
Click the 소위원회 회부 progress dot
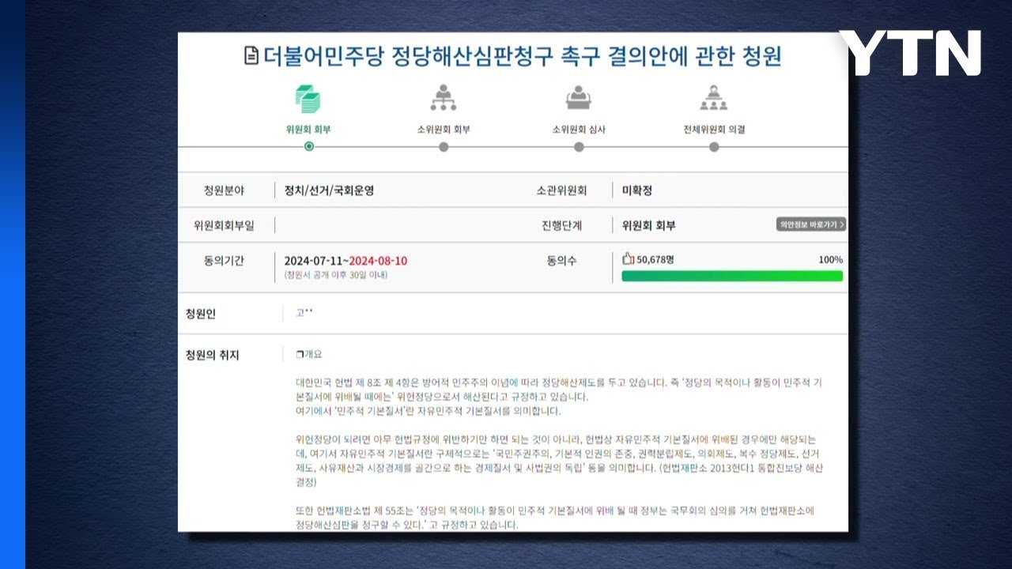[x=444, y=147]
